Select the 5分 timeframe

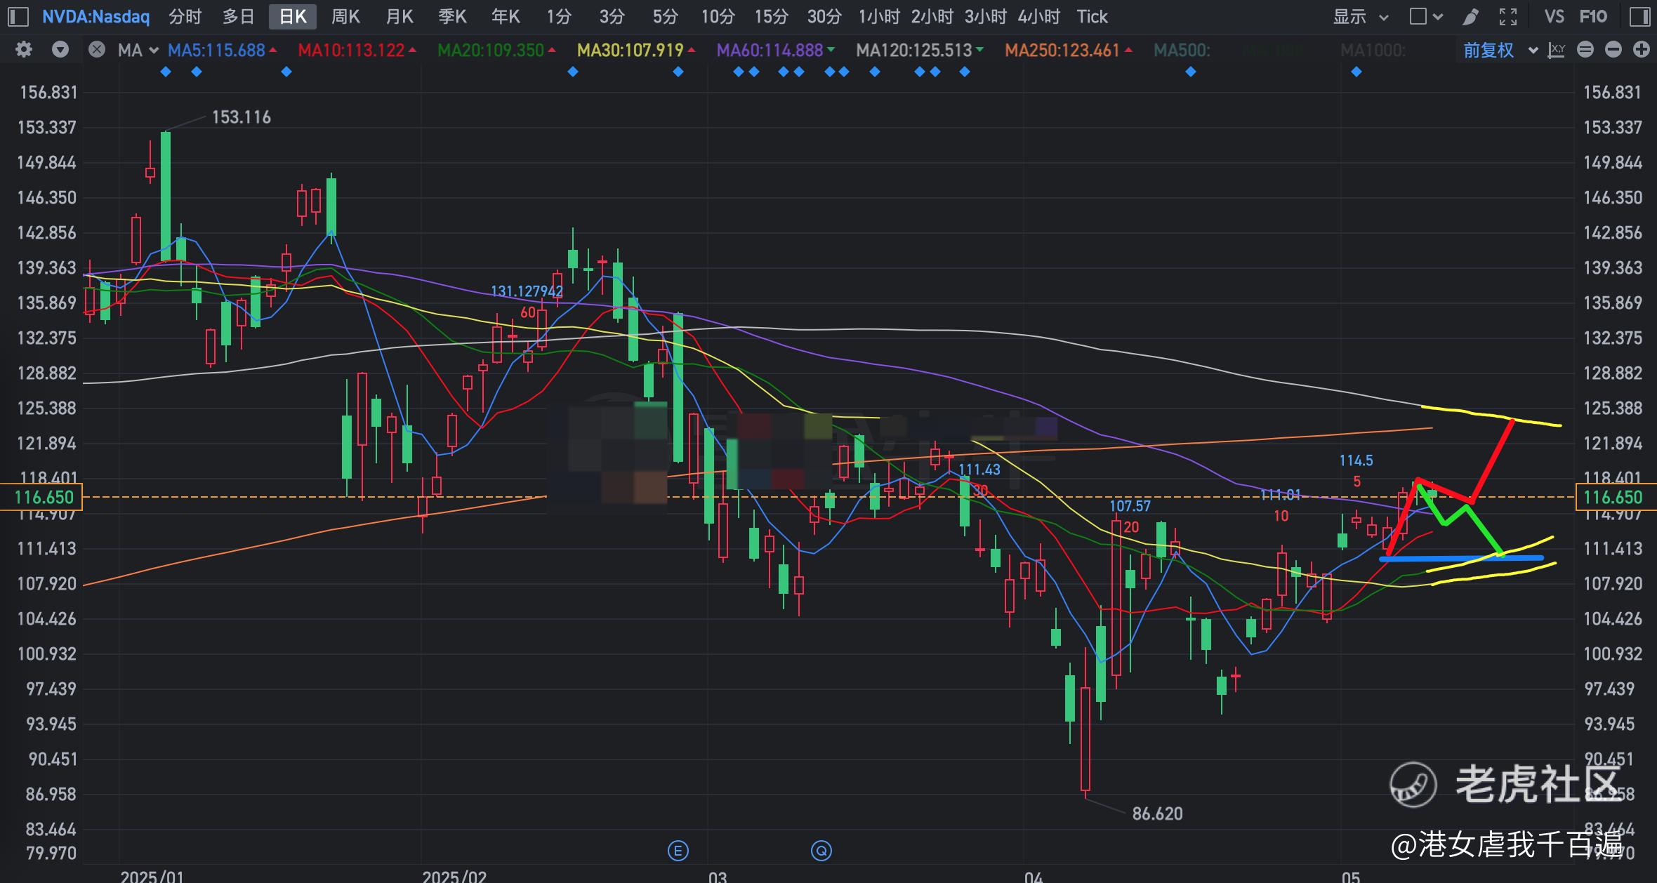point(666,16)
